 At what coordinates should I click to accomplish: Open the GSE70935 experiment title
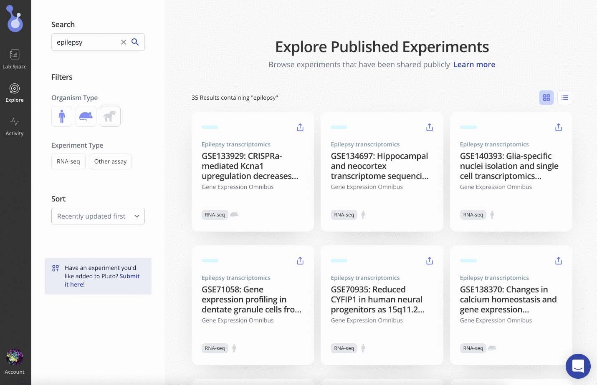coord(377,299)
